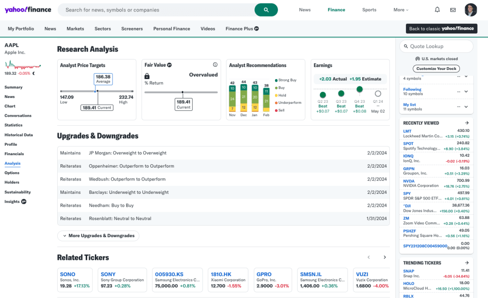488x298 pixels.
Task: Click the Q2 23 earnings dot
Action: [323, 95]
